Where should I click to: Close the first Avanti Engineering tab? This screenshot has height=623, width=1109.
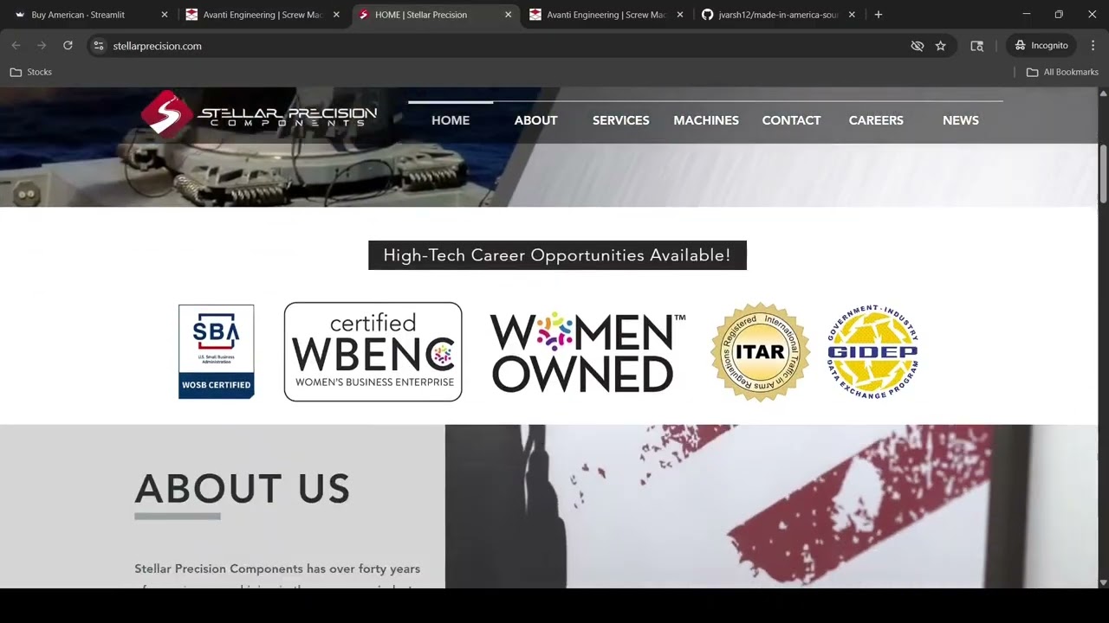coord(336,15)
